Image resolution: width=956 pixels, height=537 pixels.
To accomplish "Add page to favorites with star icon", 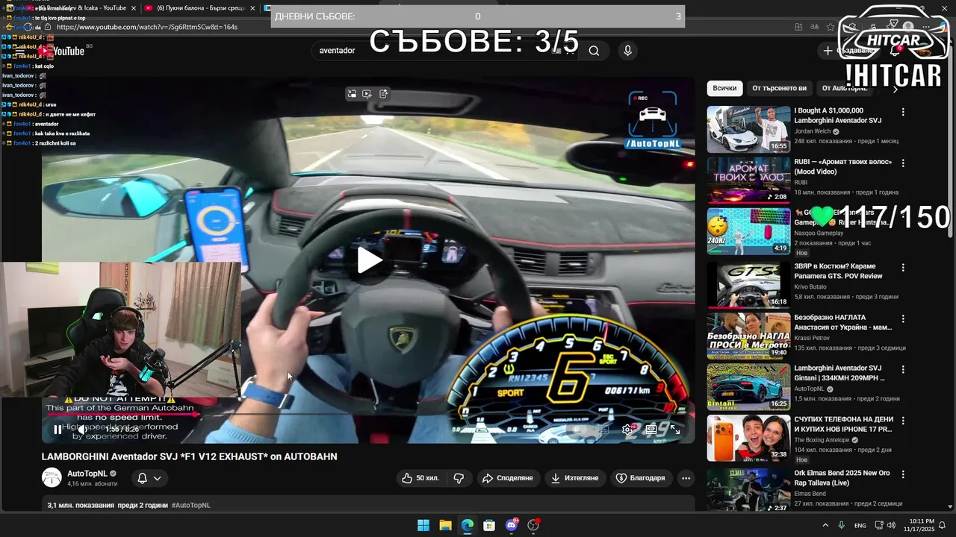I will click(831, 27).
